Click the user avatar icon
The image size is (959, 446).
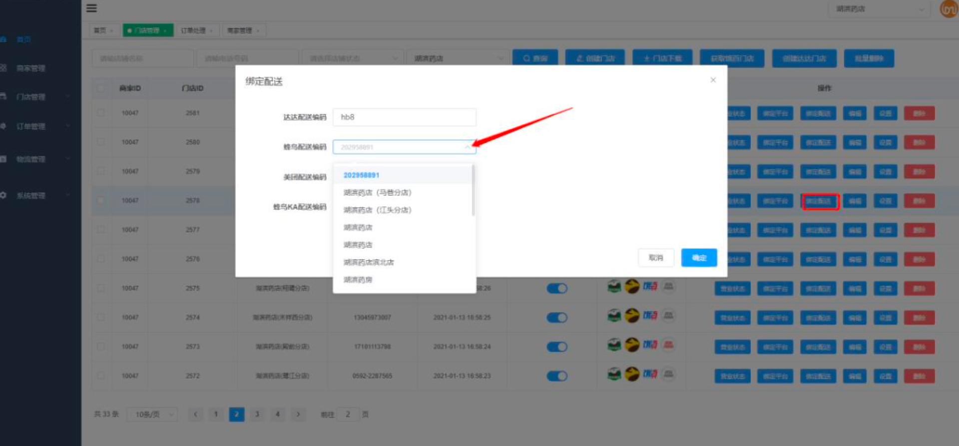pos(948,9)
